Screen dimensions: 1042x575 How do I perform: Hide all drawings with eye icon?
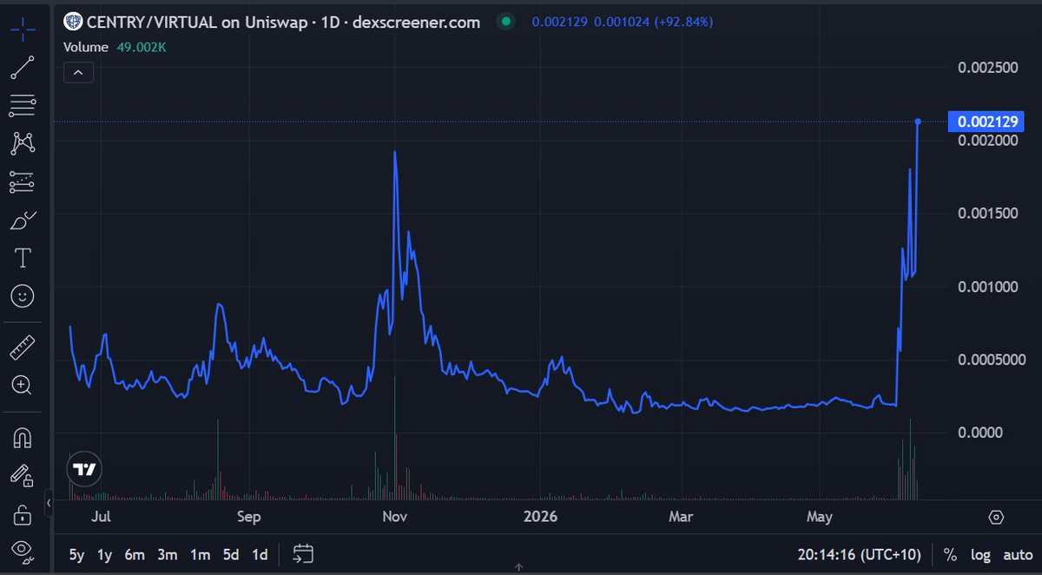click(23, 551)
